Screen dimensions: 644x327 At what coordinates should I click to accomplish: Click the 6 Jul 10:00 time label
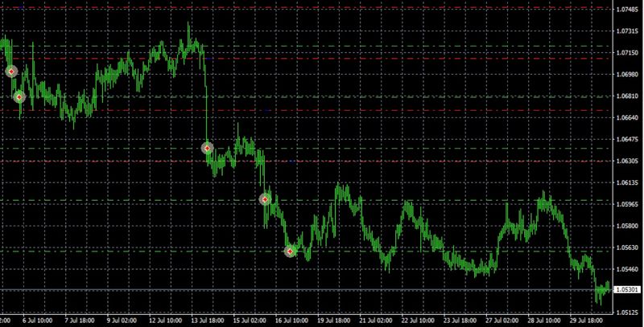click(39, 321)
